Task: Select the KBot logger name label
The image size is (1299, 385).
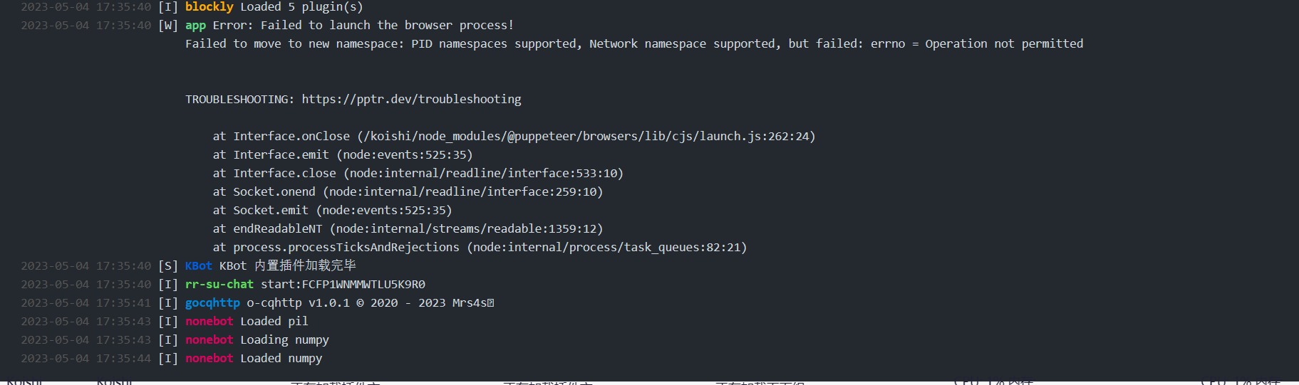Action: (x=199, y=265)
